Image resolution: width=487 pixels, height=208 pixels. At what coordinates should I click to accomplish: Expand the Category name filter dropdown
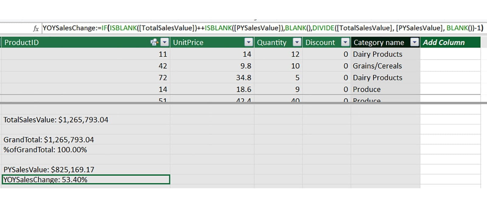[414, 42]
